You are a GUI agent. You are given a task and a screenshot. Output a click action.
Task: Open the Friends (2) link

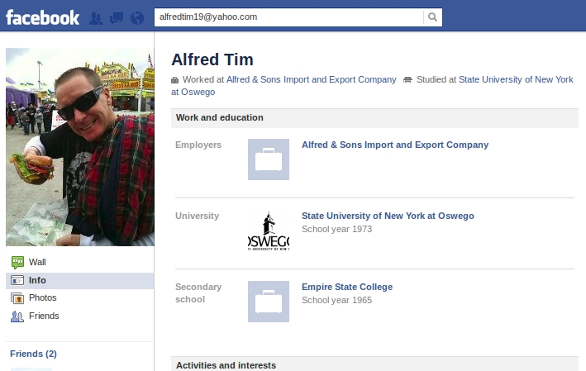tap(33, 354)
